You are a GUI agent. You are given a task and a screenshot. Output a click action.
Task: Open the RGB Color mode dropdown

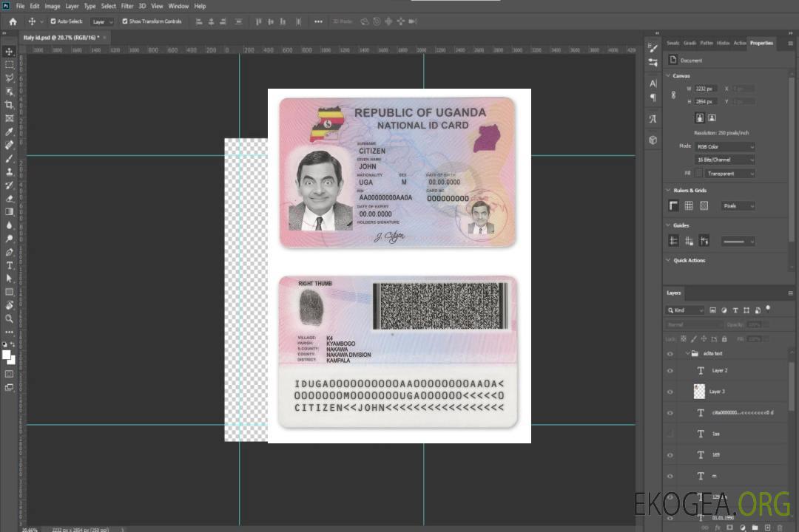coord(724,146)
